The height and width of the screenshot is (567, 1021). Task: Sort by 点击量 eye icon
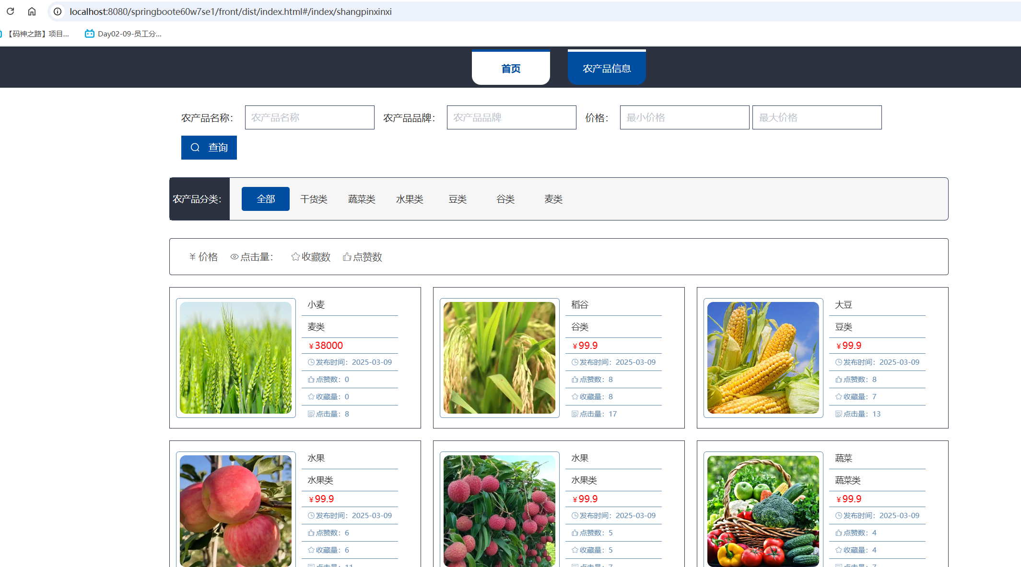[x=235, y=257]
